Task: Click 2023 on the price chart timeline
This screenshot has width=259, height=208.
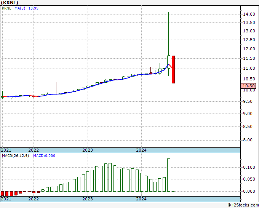Action: 88,150
